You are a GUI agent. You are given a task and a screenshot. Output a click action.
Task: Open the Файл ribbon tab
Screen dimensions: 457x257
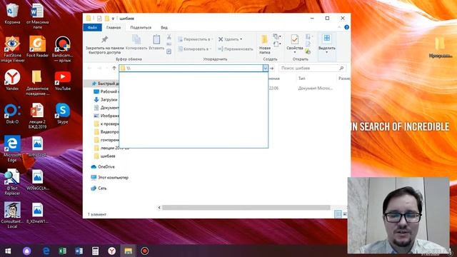coord(92,27)
